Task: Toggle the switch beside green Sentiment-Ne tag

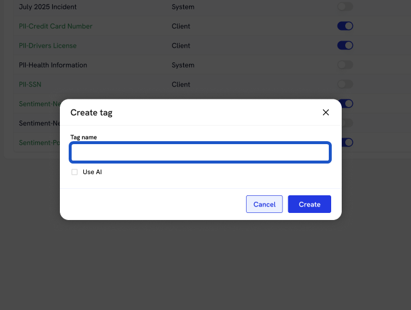Action: pos(347,104)
